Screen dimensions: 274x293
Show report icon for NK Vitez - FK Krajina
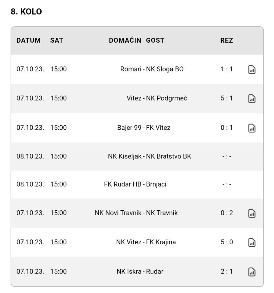(x=252, y=243)
